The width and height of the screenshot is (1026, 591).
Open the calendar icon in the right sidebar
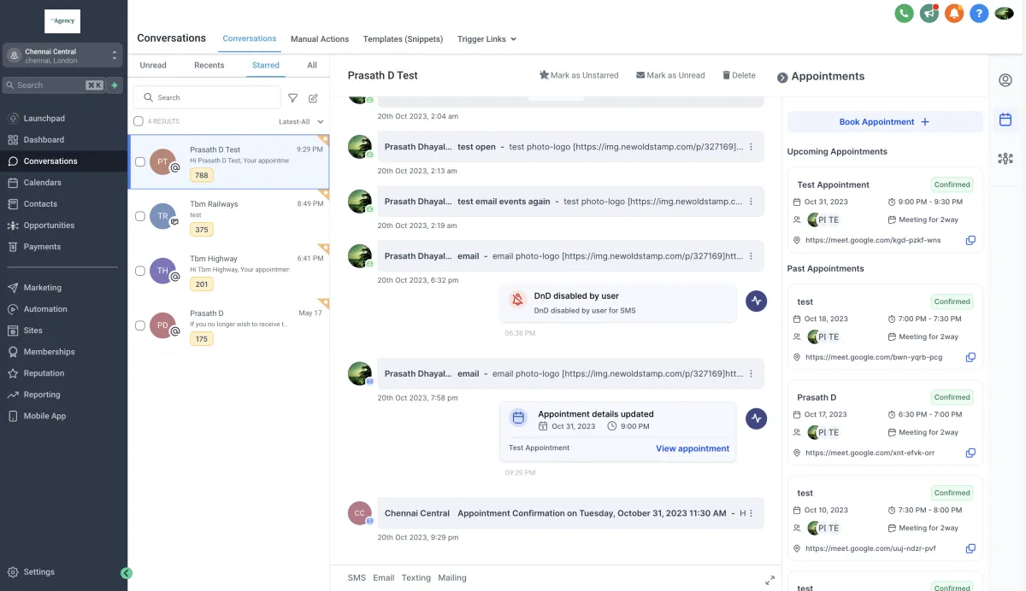coord(1005,120)
